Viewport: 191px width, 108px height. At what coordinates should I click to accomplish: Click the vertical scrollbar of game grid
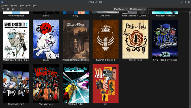point(190,60)
